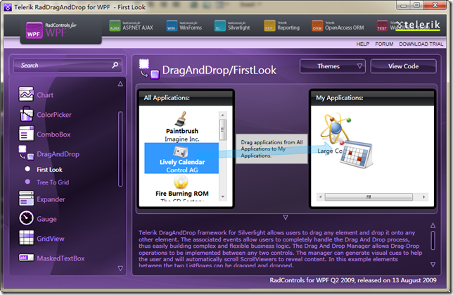The image size is (453, 295).
Task: Open the Chart examples label
Action: 45,95
